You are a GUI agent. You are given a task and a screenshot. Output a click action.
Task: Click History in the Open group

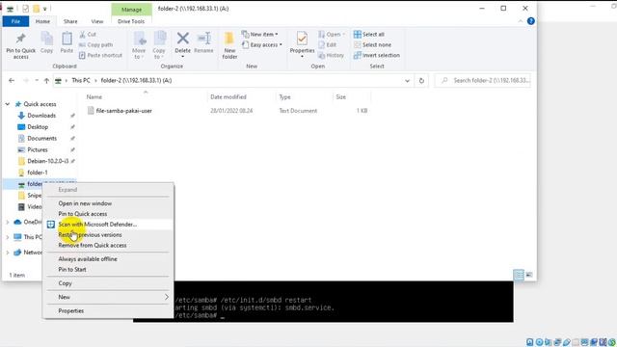pyautogui.click(x=331, y=56)
